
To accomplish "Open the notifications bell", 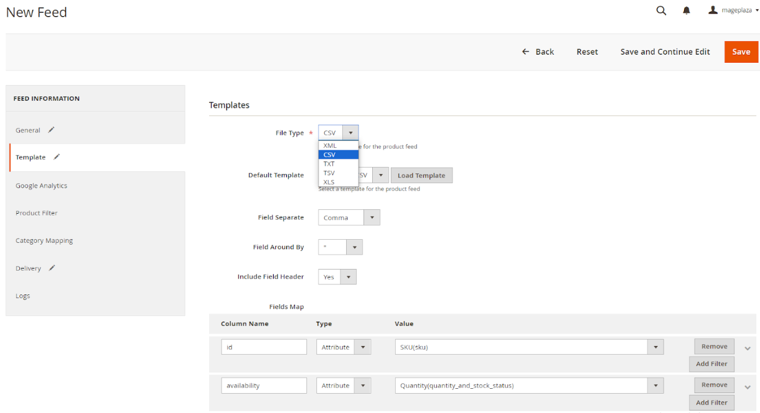I will pos(687,11).
